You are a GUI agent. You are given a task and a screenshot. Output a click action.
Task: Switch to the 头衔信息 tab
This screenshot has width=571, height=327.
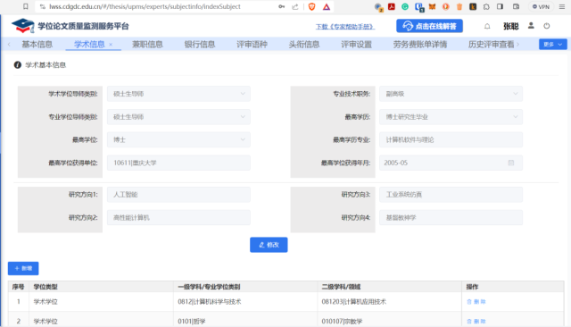[304, 44]
